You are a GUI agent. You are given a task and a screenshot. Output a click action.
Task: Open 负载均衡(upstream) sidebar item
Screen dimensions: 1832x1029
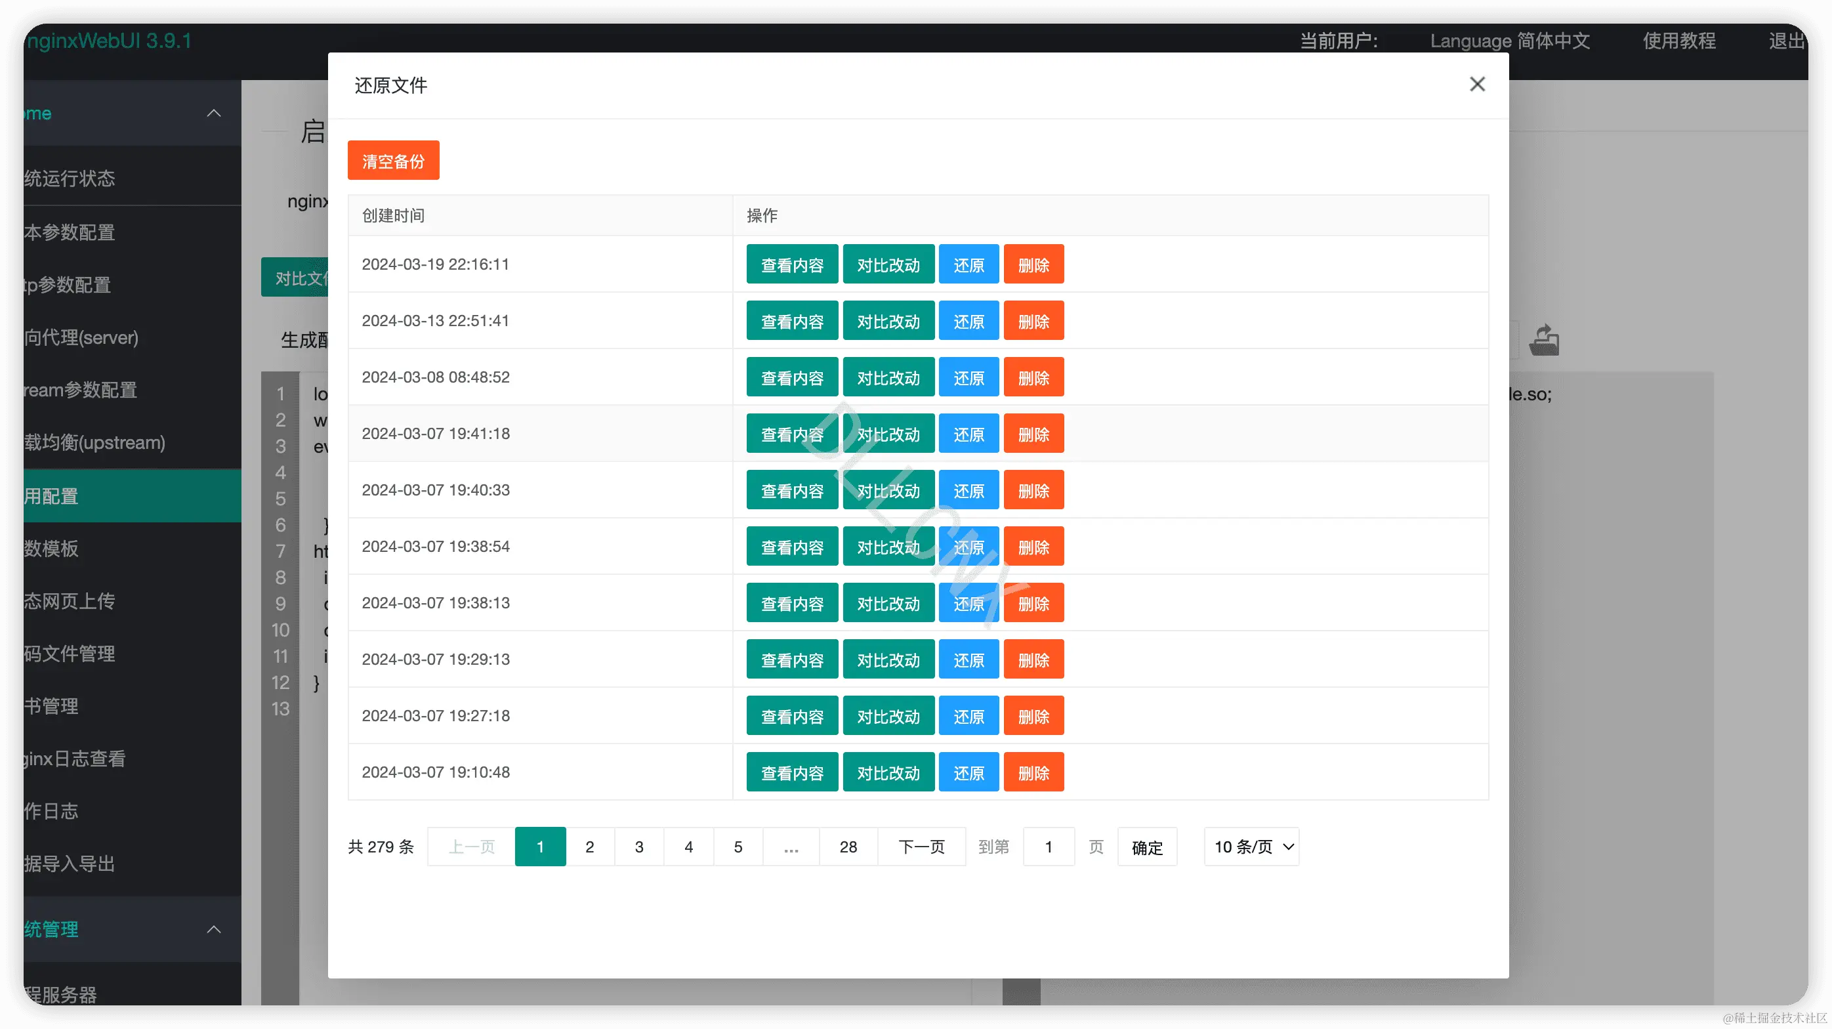point(94,443)
